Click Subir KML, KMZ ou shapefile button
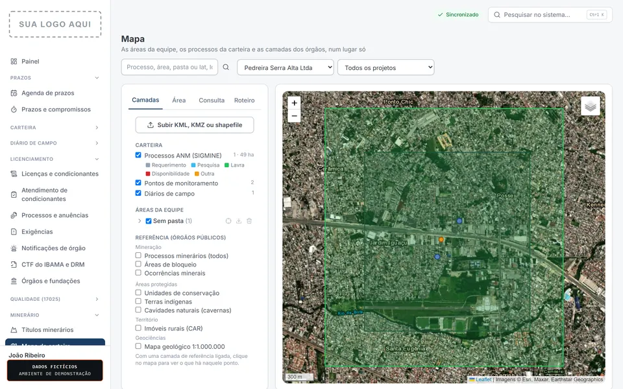Image resolution: width=623 pixels, height=389 pixels. 195,125
